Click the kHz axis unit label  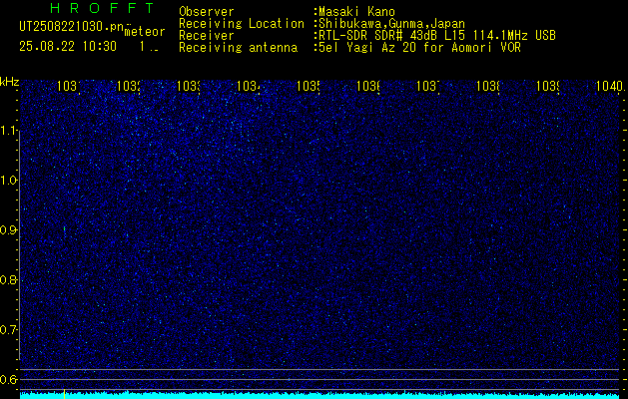pos(10,82)
